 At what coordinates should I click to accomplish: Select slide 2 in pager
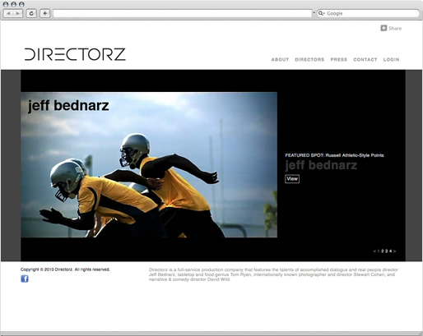(x=383, y=251)
